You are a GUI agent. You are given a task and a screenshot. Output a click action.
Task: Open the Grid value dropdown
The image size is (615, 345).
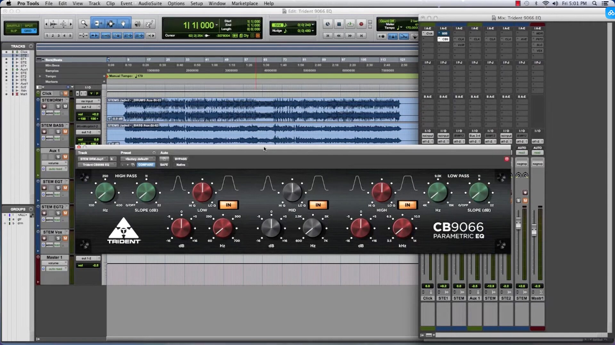[x=313, y=25]
